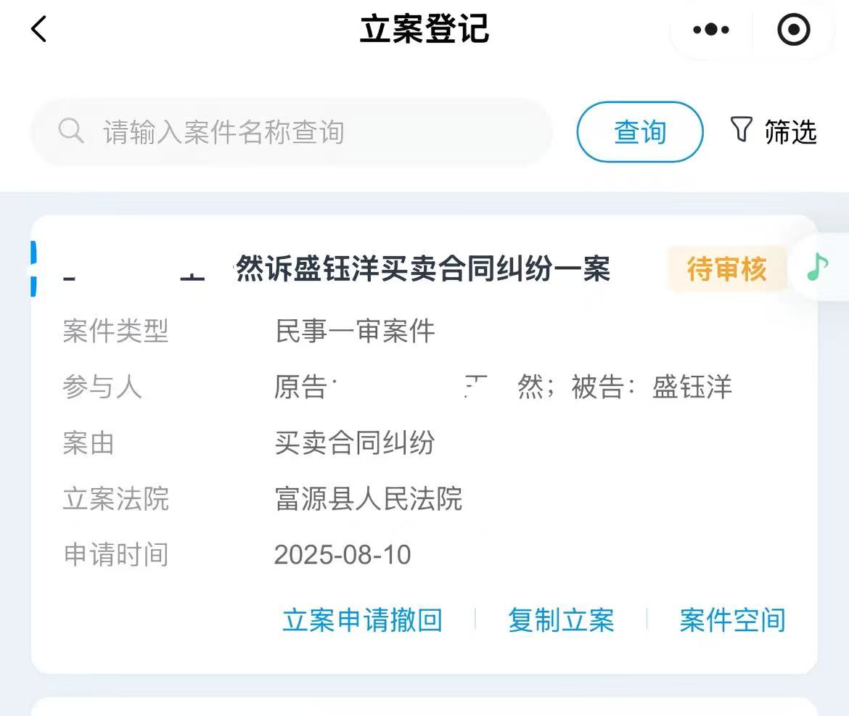Tap the partially visible second case card
Viewport: 849px width, 716px height.
click(424, 707)
